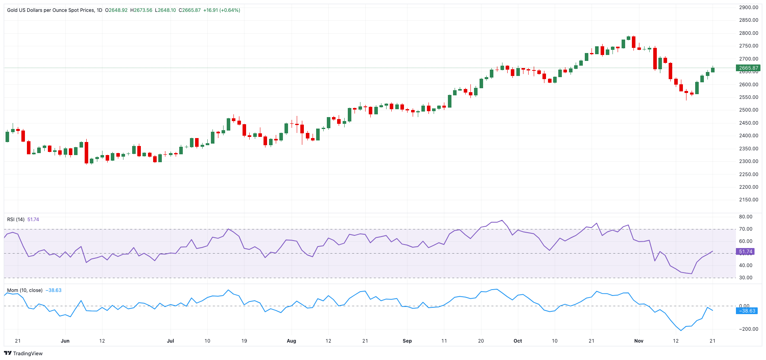Open the TradingView link in the footer
This screenshot has height=360, width=766.
28,353
